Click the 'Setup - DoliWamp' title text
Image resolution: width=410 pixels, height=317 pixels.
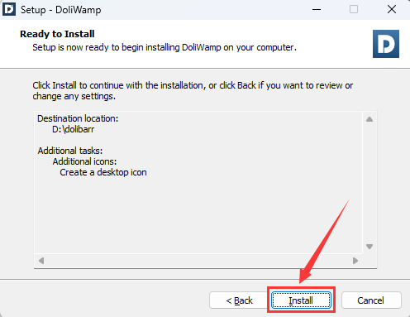(x=61, y=10)
